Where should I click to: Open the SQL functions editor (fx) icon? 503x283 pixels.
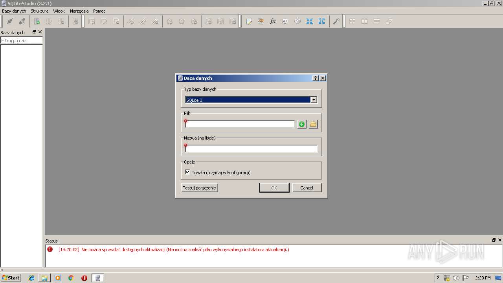pos(273,22)
